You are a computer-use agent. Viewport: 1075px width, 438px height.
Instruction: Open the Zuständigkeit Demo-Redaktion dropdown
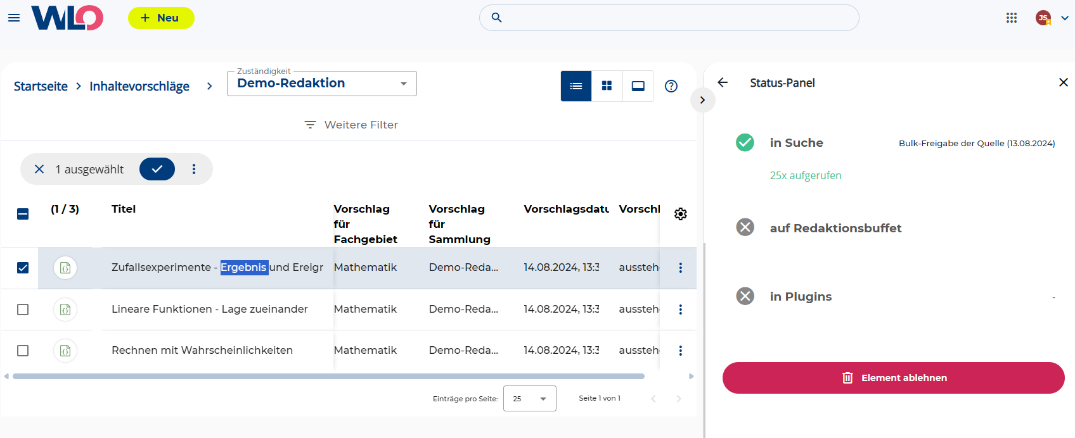tap(322, 84)
